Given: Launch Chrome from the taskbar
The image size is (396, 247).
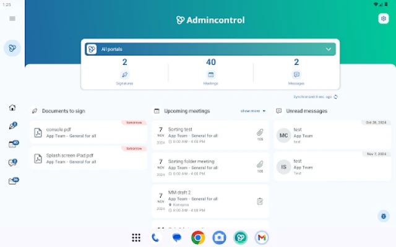Looking at the screenshot, I should coord(198,237).
